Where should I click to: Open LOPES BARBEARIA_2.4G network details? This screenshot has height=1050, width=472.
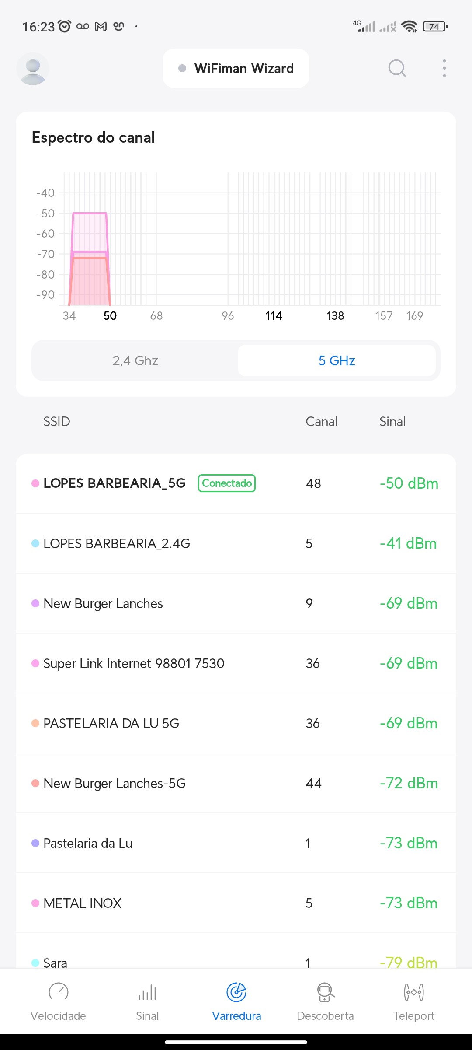[x=117, y=543]
